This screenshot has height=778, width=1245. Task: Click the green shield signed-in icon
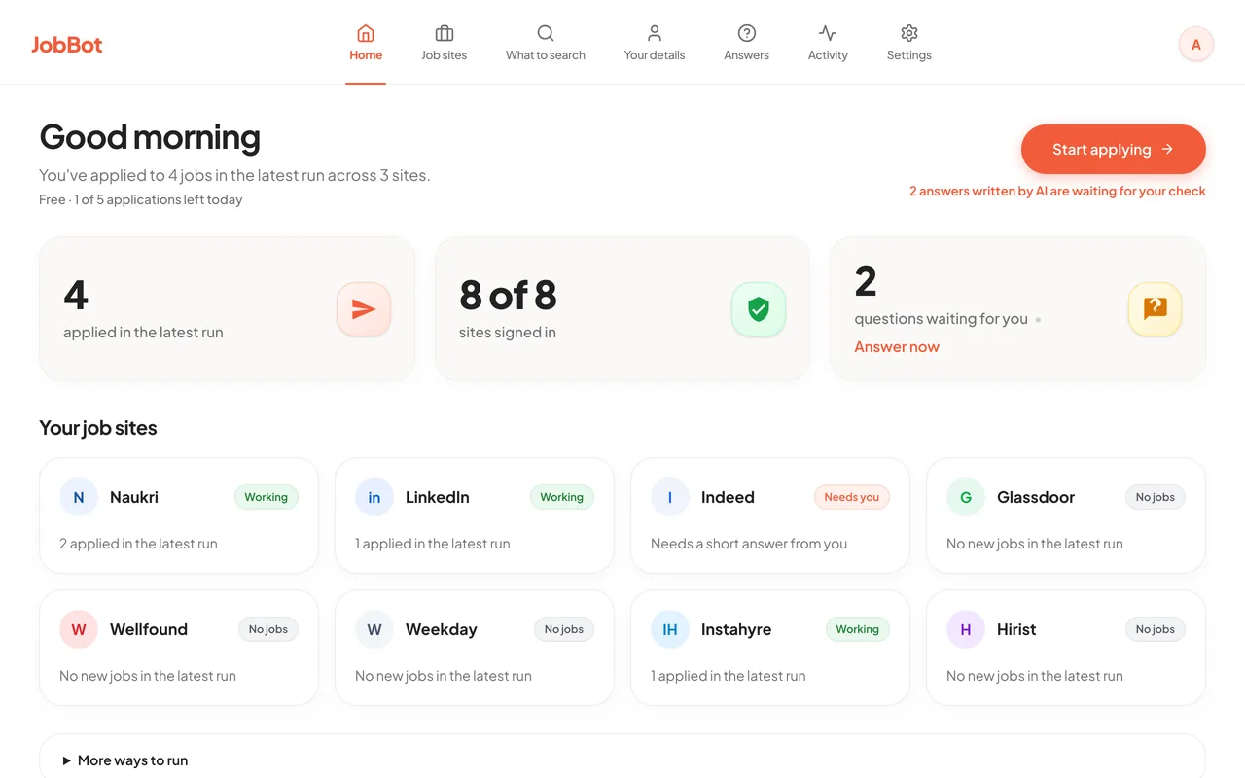click(x=759, y=309)
